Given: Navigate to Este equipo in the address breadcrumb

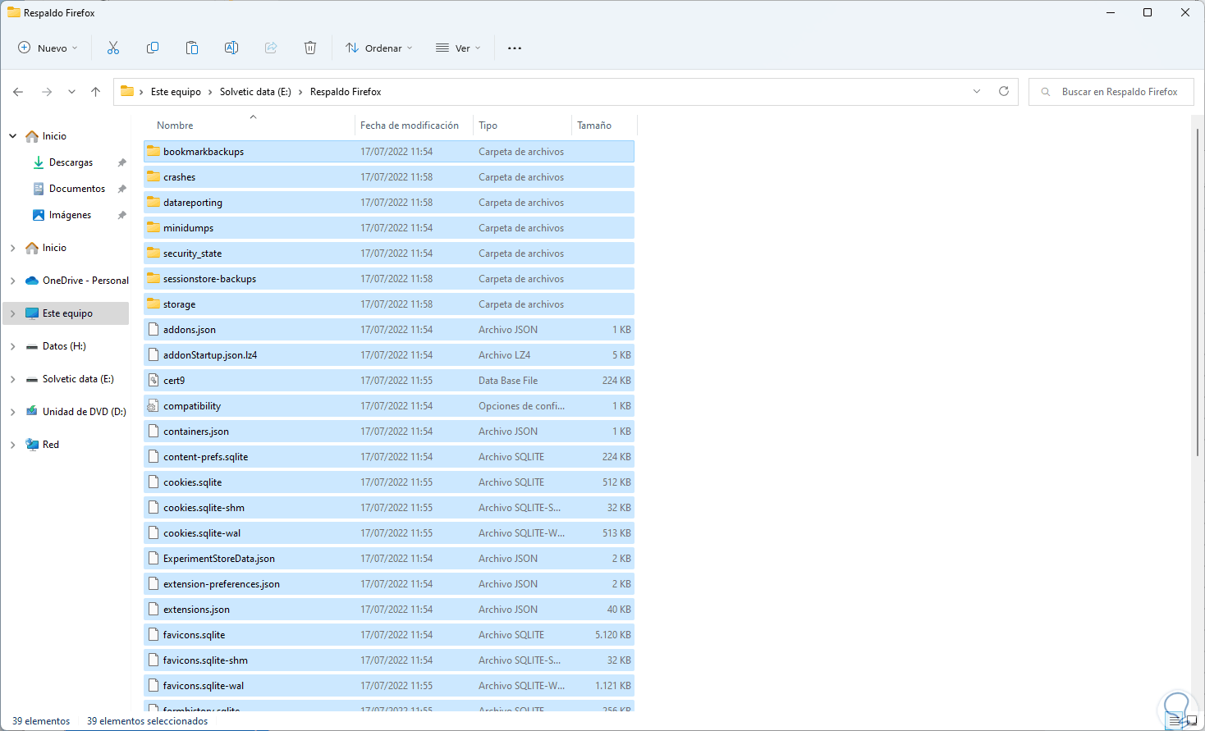Looking at the screenshot, I should (176, 92).
